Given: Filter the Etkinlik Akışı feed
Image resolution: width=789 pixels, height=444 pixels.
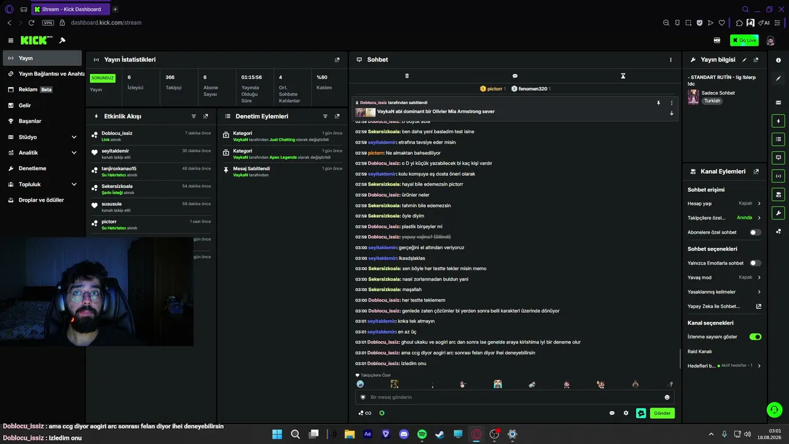Looking at the screenshot, I should pos(194,116).
